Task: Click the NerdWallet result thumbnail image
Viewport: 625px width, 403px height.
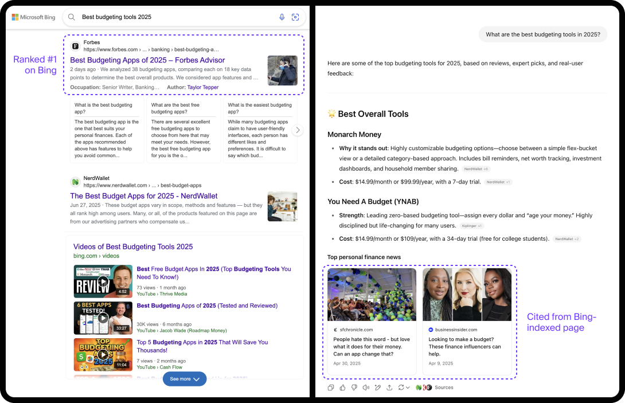Action: pyautogui.click(x=283, y=206)
